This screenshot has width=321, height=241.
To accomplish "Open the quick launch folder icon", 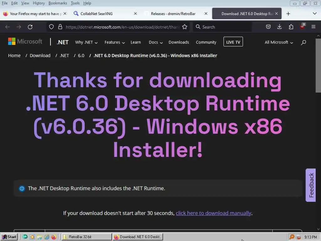I will (x=39, y=237).
